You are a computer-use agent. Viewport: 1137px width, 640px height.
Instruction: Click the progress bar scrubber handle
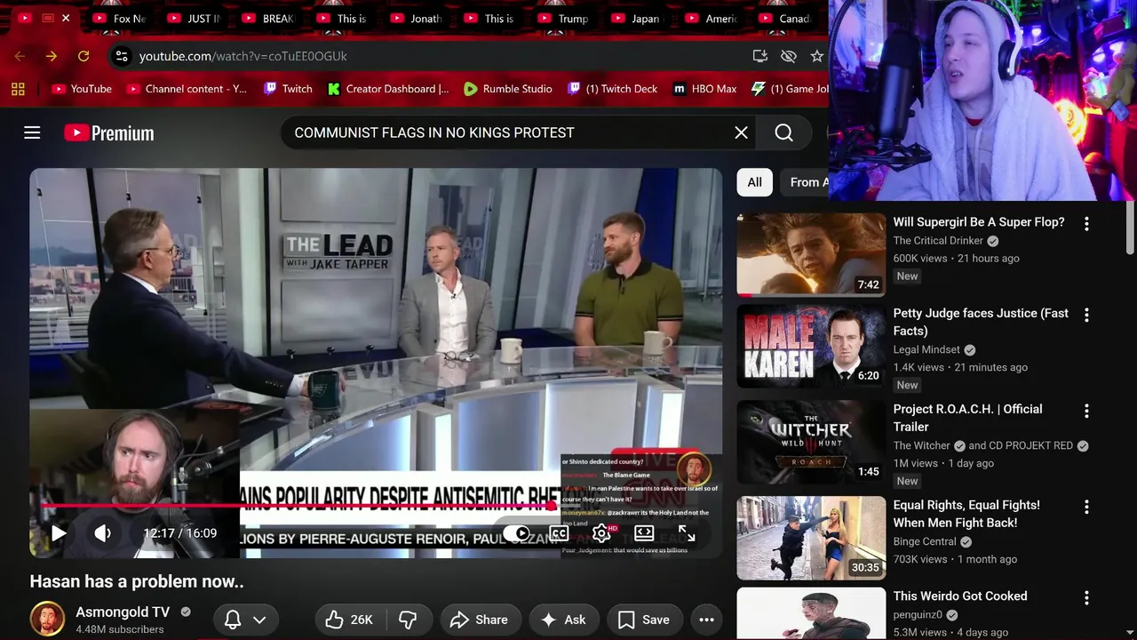pos(552,506)
